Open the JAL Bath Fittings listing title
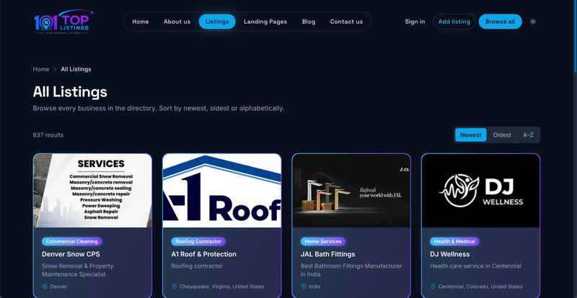 [328, 254]
